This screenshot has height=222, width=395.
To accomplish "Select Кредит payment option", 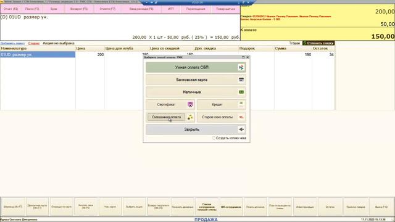I will pyautogui.click(x=221, y=104).
